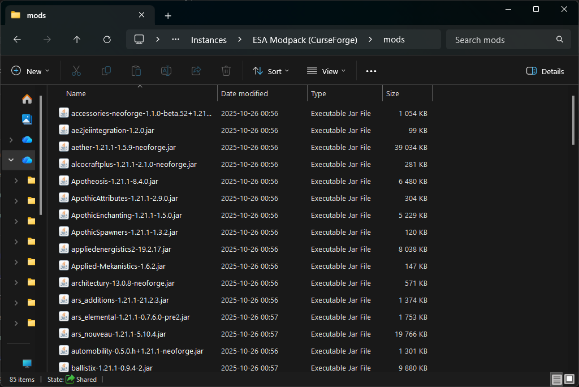Open the See more ellipsis menu
The image size is (579, 387).
tap(371, 71)
